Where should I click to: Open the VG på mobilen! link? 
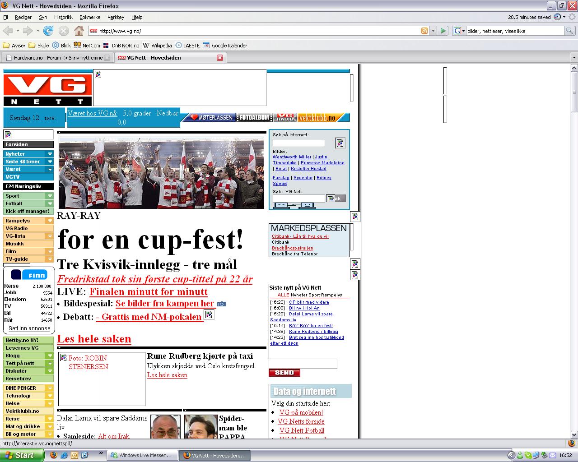pos(301,412)
